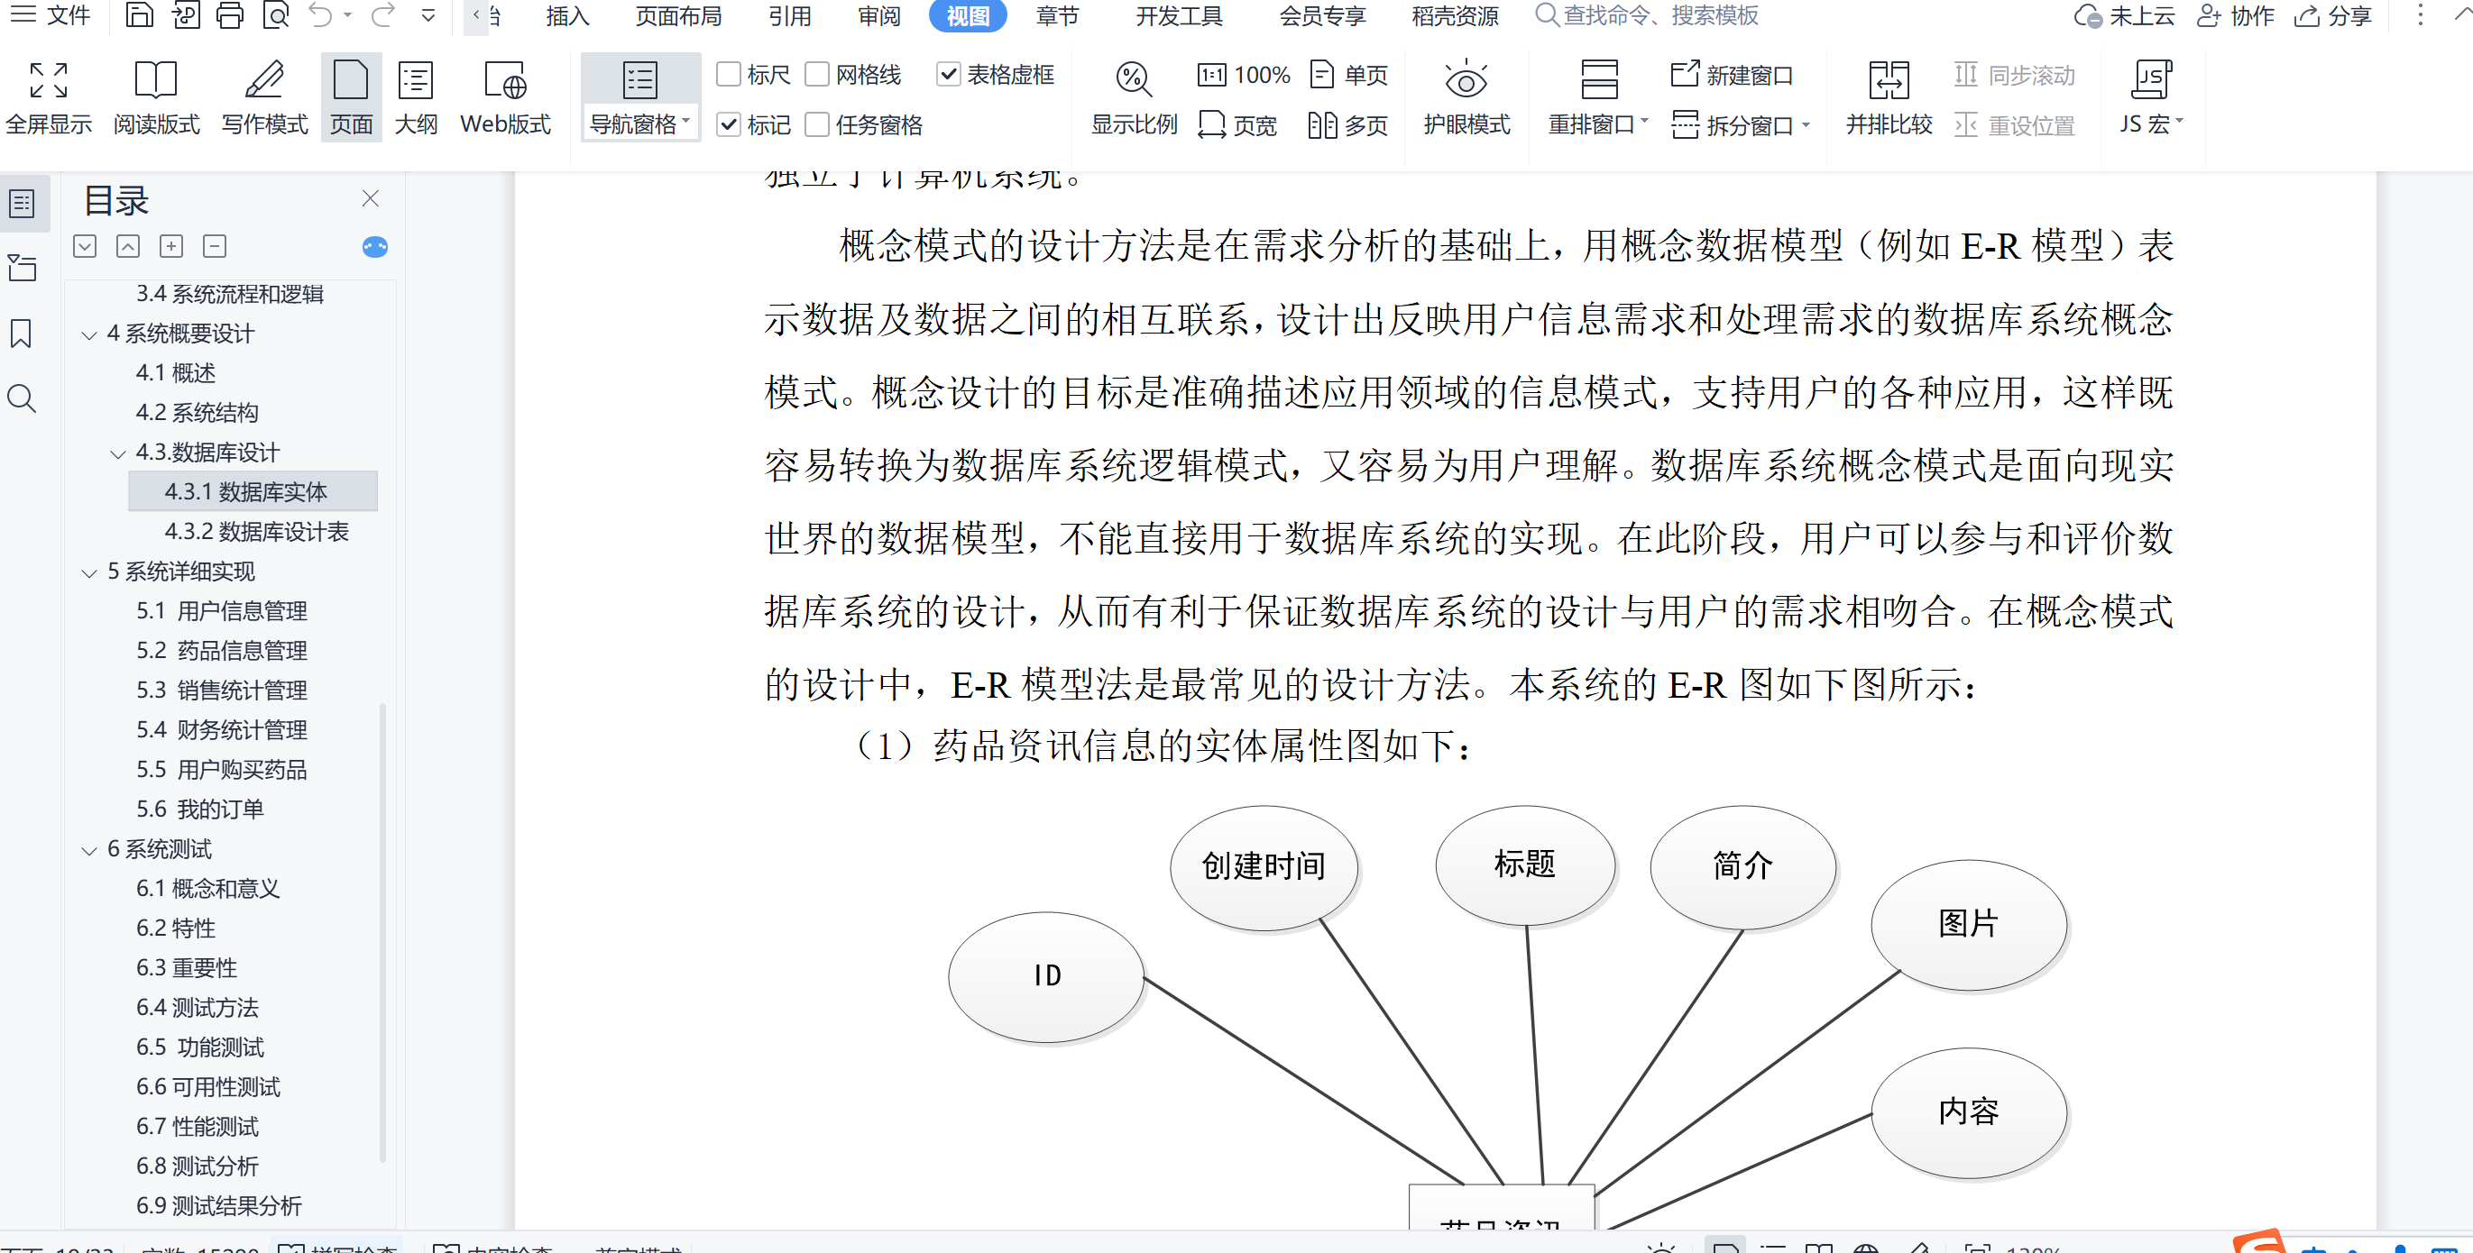Select the Web layout view
The width and height of the screenshot is (2473, 1253).
click(505, 80)
